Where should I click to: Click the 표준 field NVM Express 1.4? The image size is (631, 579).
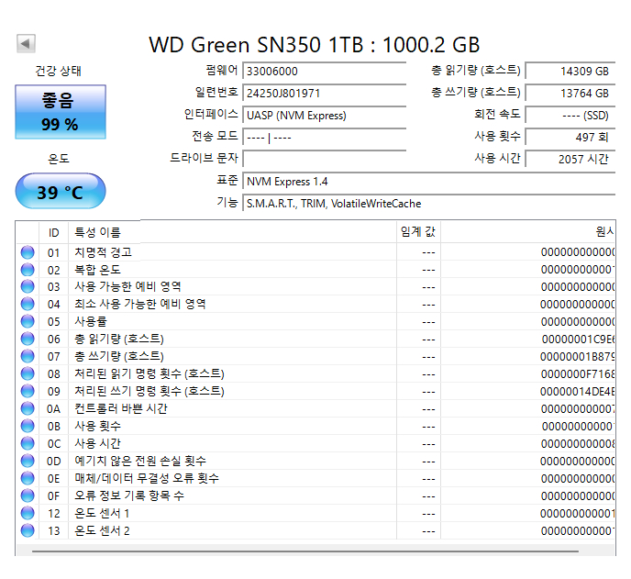click(x=429, y=181)
